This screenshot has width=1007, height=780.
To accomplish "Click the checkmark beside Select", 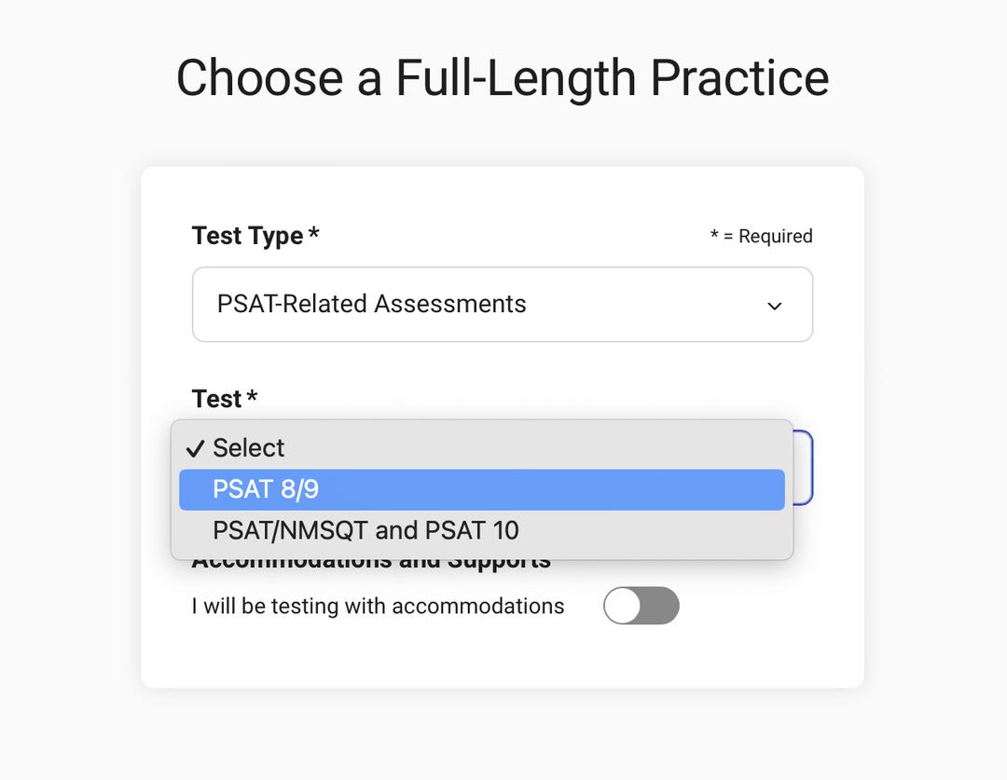I will [195, 448].
